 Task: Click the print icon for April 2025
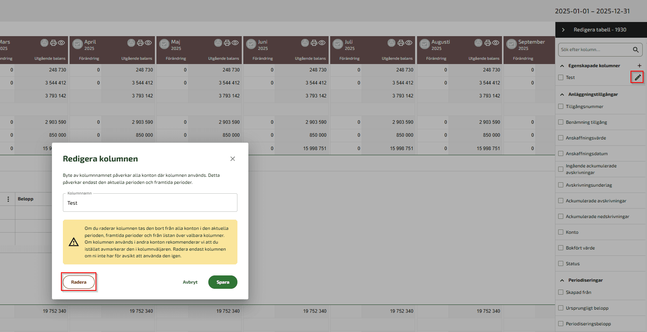pos(140,43)
